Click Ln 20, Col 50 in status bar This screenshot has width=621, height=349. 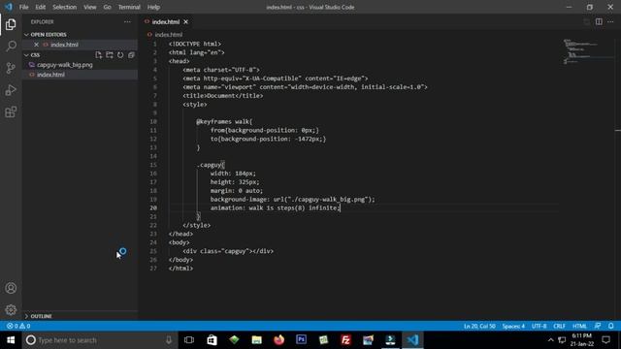479,326
